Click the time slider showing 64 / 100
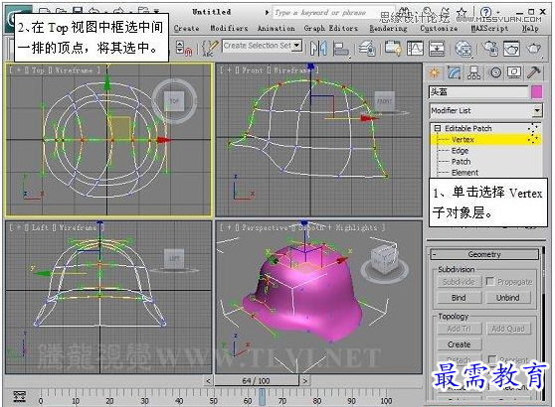Viewport: 555px width, 407px height. (257, 380)
